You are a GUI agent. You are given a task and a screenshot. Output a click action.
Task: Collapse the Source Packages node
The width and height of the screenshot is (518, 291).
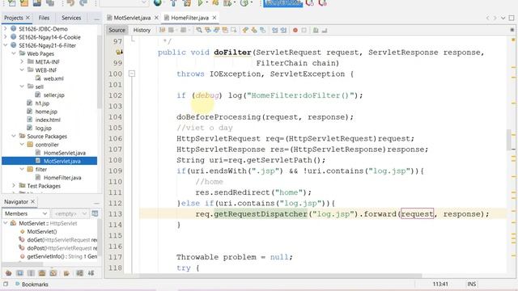[14, 136]
